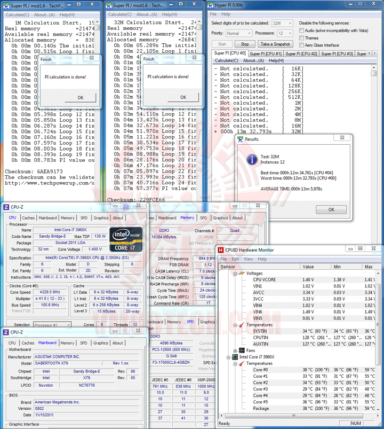
Task: Switch to Super PI [CPU #2] tab
Action: 301,53
